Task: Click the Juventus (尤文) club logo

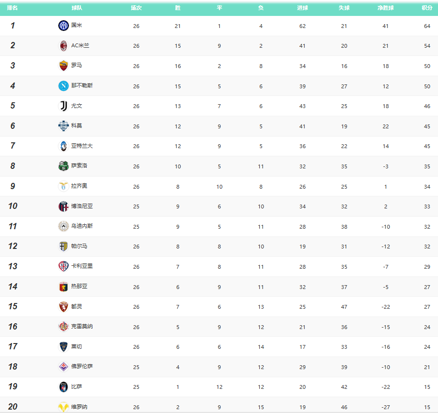Action: (63, 106)
